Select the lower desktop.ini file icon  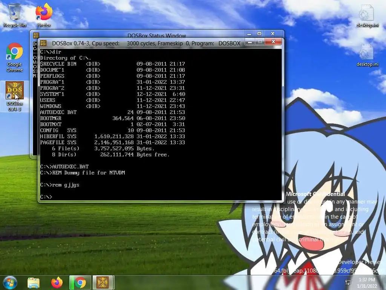click(x=367, y=55)
